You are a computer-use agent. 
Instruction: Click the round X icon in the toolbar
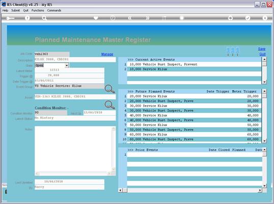[265, 18]
